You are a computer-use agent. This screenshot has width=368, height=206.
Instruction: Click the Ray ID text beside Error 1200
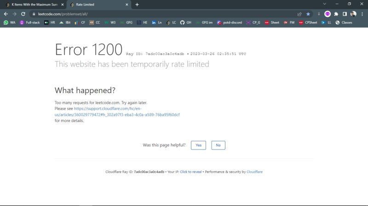click(155, 54)
